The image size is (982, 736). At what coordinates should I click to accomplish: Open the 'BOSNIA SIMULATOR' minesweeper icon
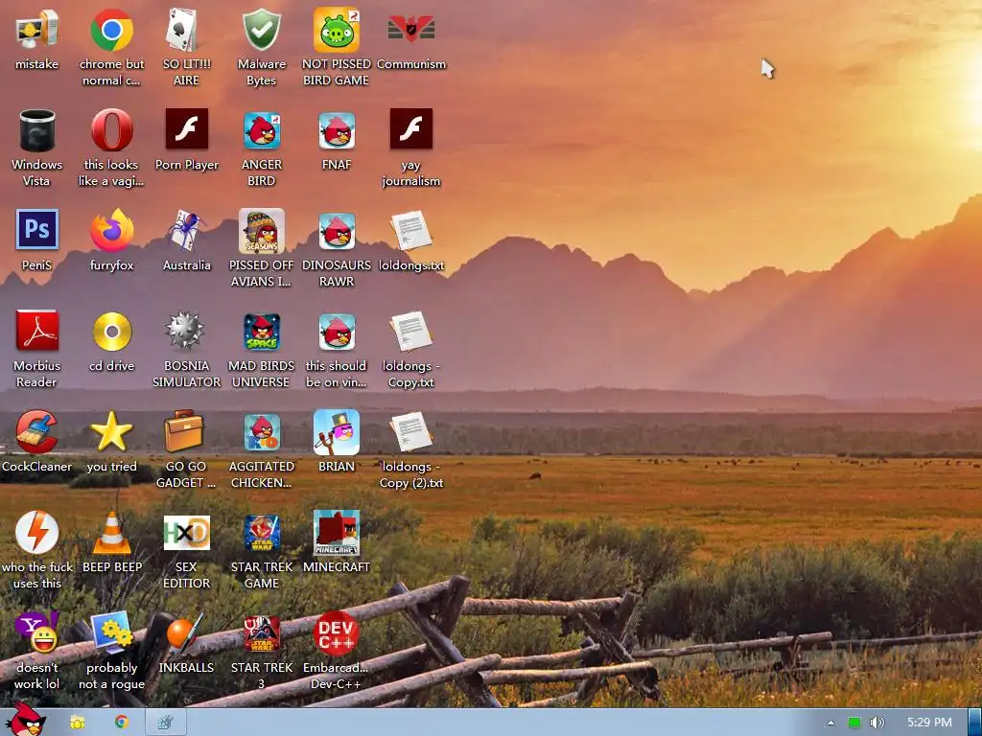tap(186, 331)
